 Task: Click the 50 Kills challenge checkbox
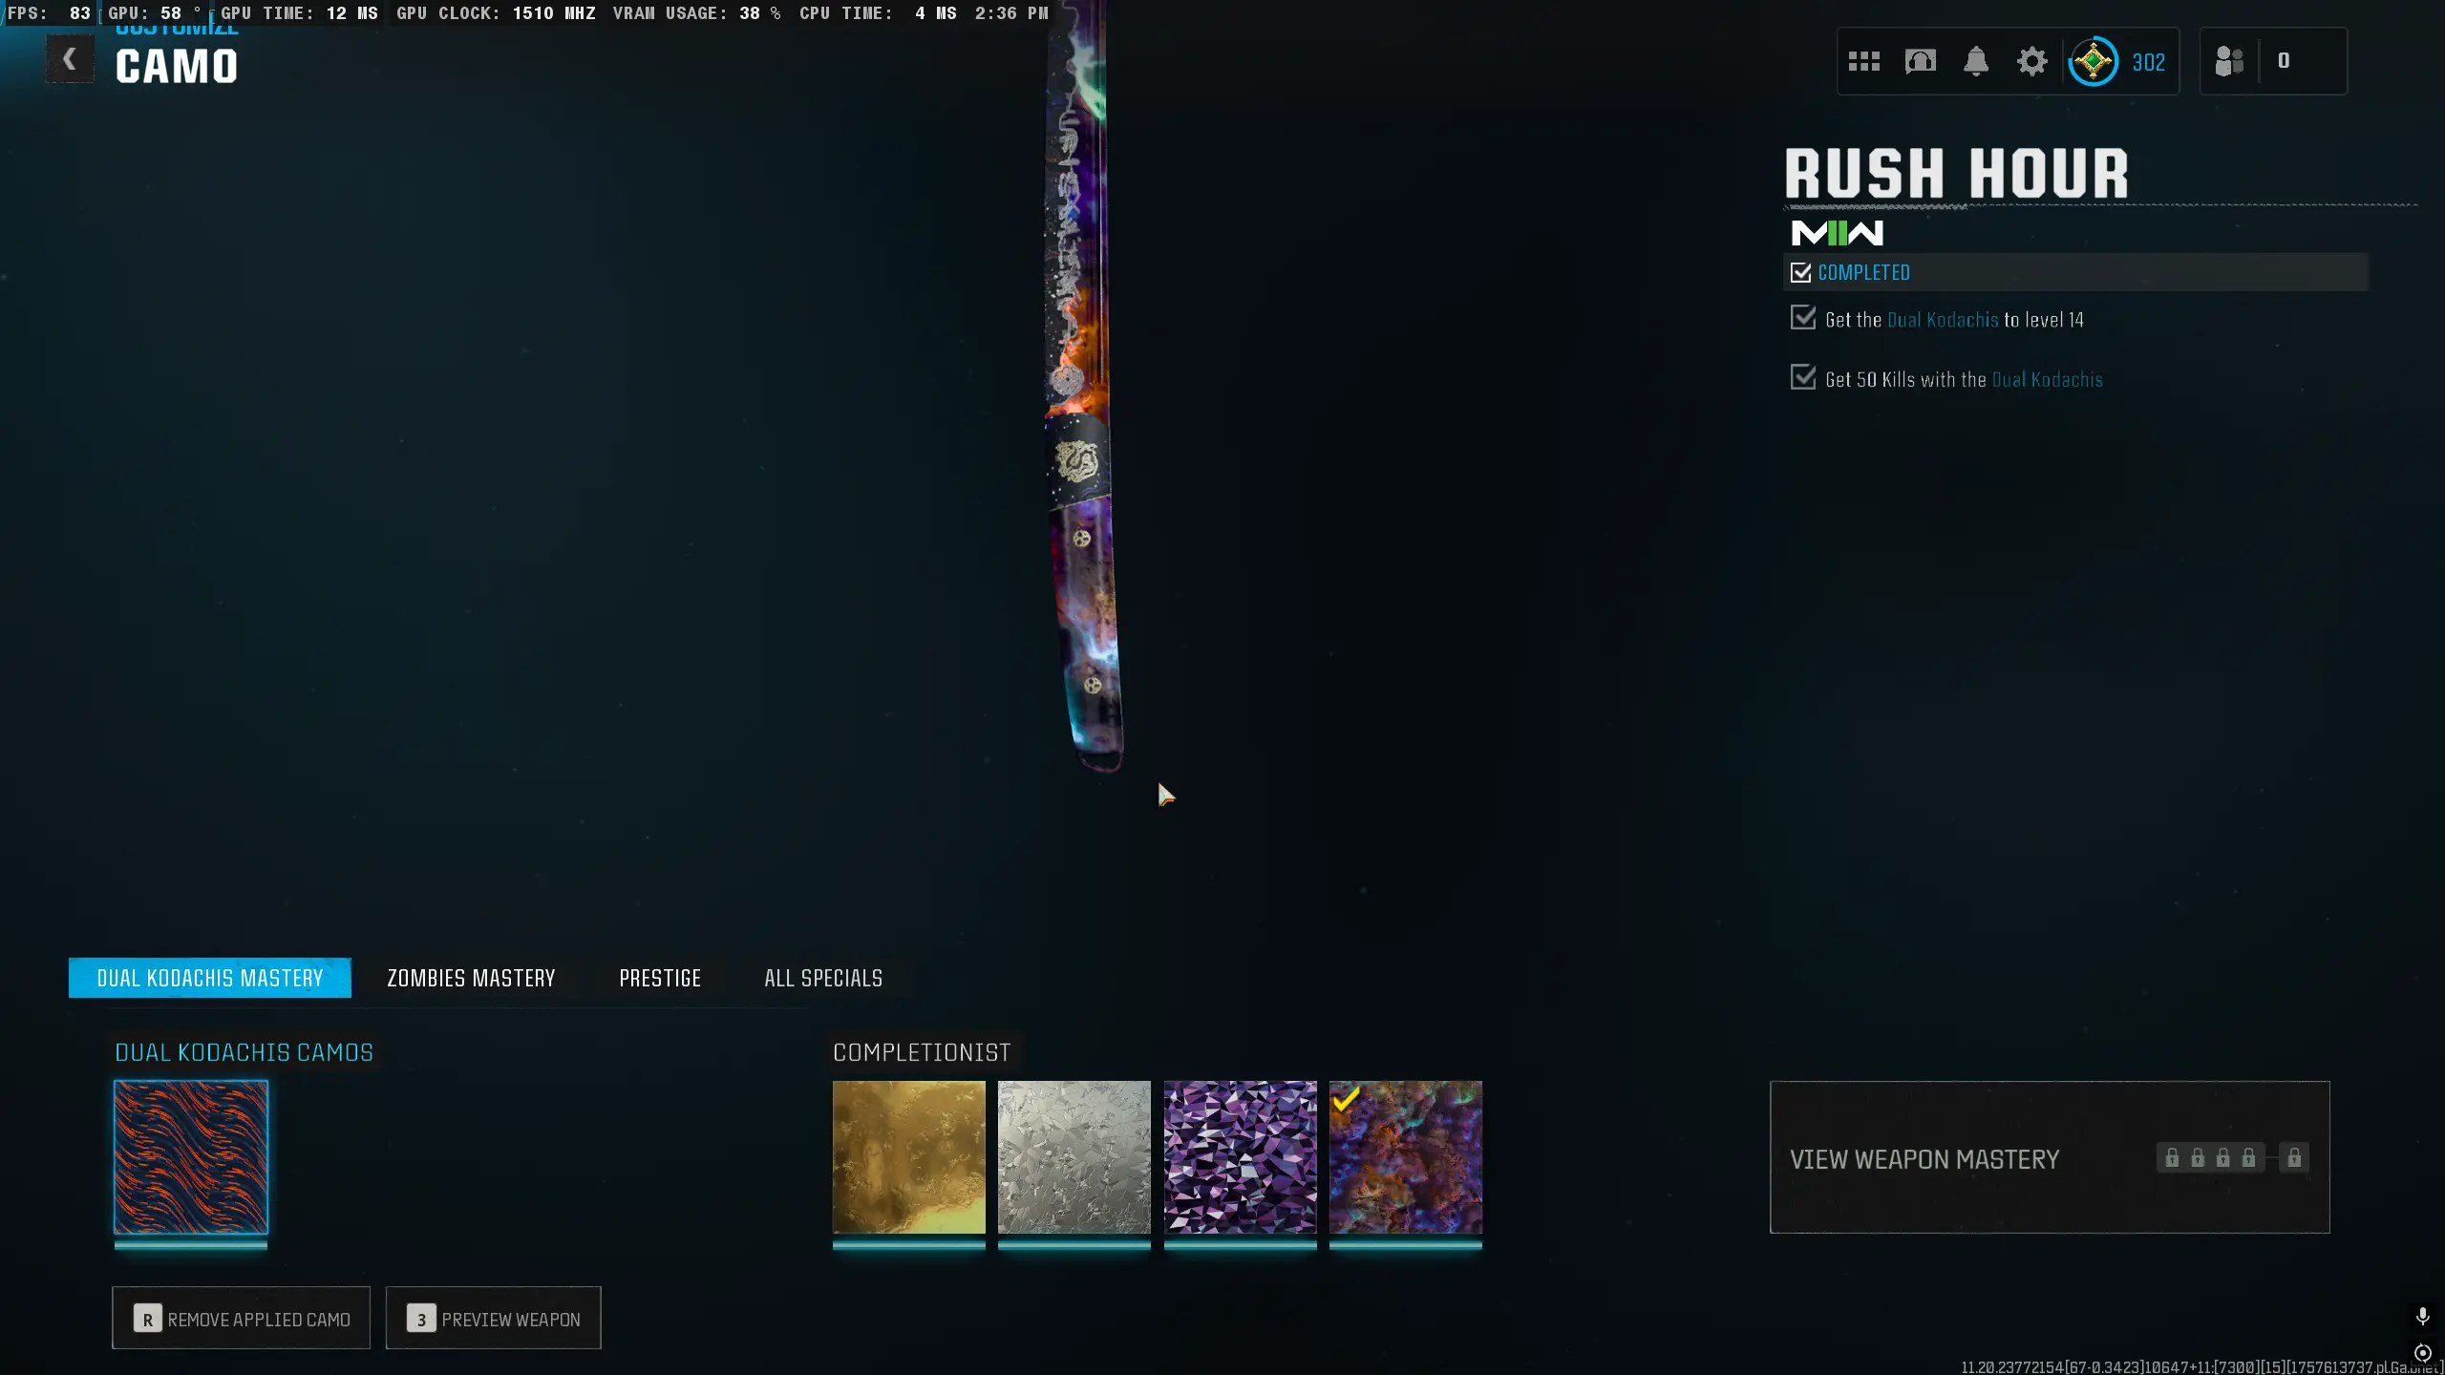pos(1802,377)
